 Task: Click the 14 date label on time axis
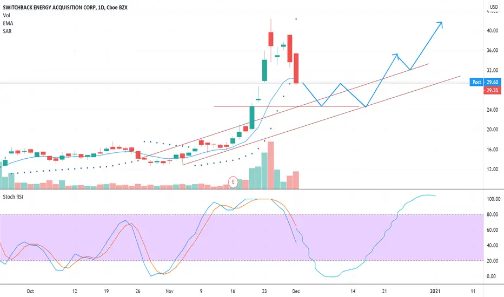(x=353, y=291)
